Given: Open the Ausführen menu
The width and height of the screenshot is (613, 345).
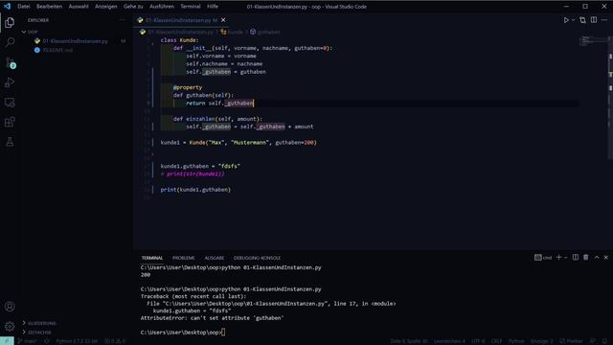Looking at the screenshot, I should 162,7.
